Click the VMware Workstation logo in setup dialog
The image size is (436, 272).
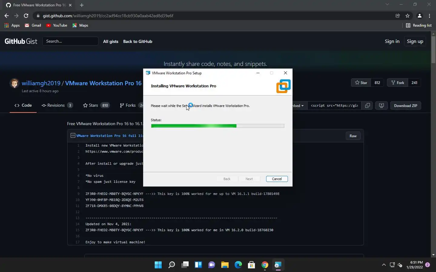pos(283,86)
